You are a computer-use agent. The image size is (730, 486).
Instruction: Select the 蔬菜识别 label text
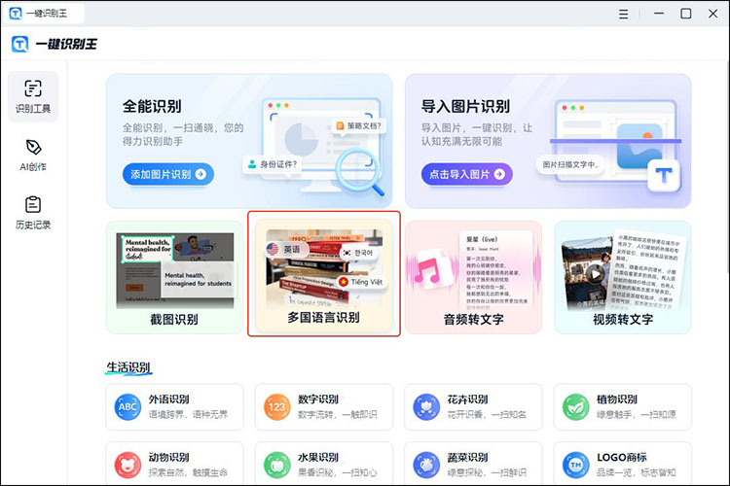click(x=467, y=457)
